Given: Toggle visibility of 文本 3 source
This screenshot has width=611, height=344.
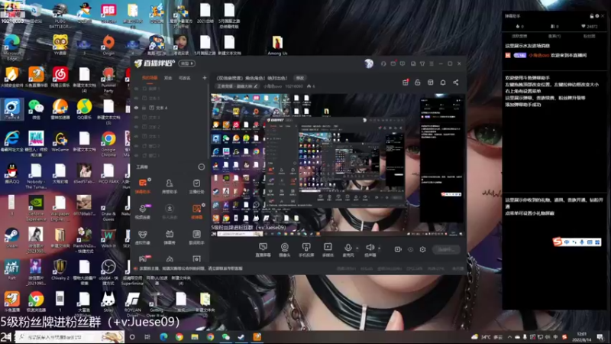Looking at the screenshot, I should pyautogui.click(x=136, y=117).
